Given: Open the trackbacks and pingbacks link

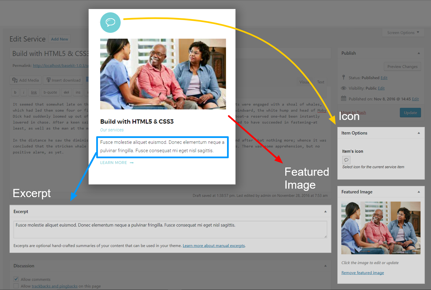Looking at the screenshot, I should pyautogui.click(x=55, y=286).
